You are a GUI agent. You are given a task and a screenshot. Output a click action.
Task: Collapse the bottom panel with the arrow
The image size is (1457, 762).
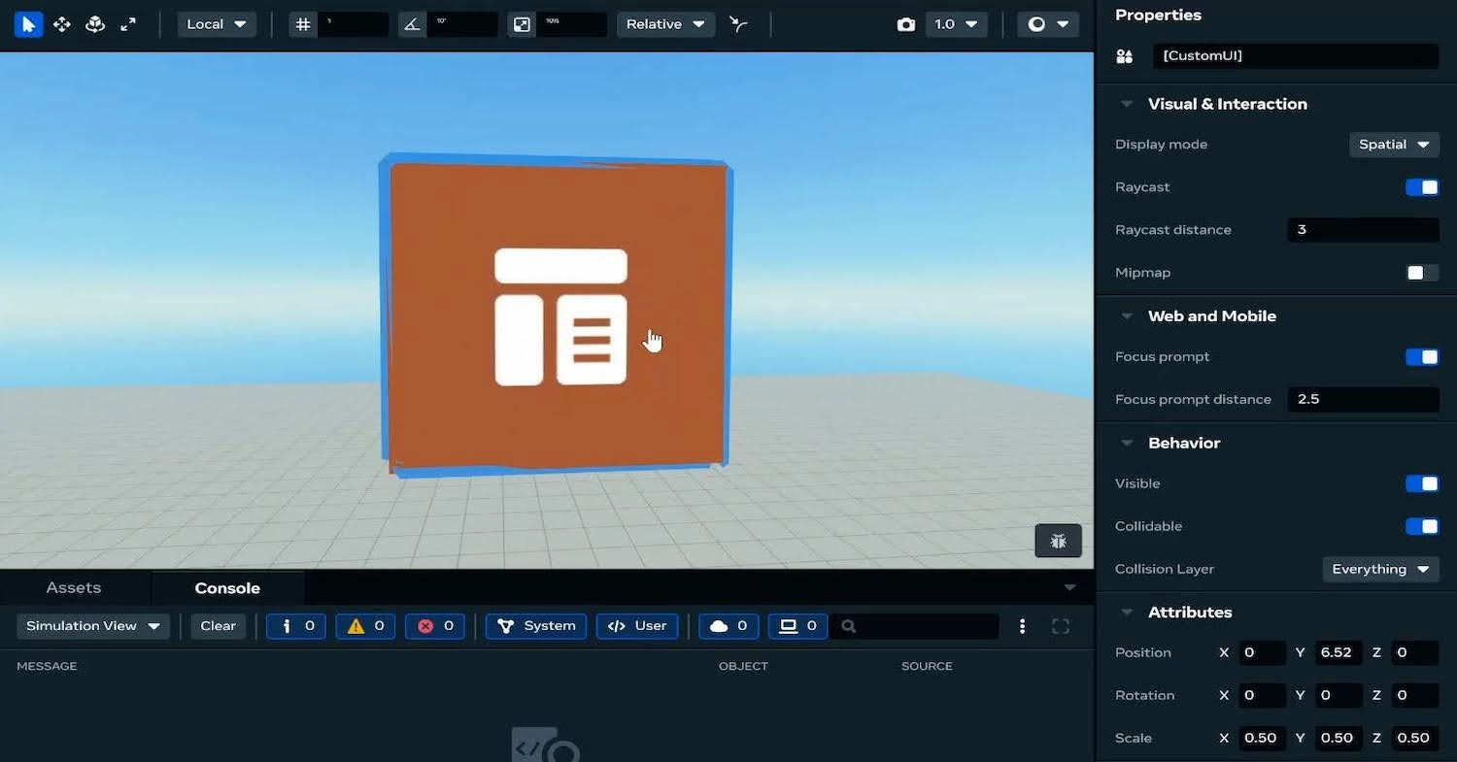coord(1069,588)
